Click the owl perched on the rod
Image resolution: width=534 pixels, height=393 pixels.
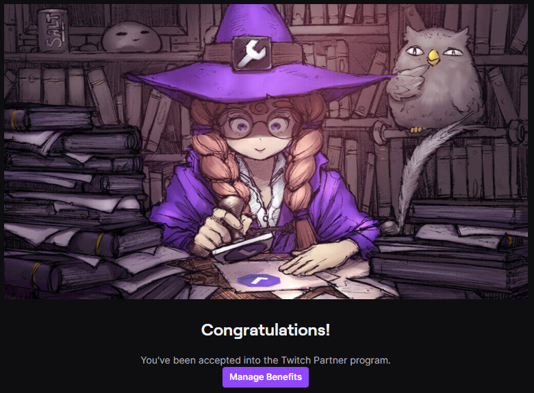click(x=434, y=79)
